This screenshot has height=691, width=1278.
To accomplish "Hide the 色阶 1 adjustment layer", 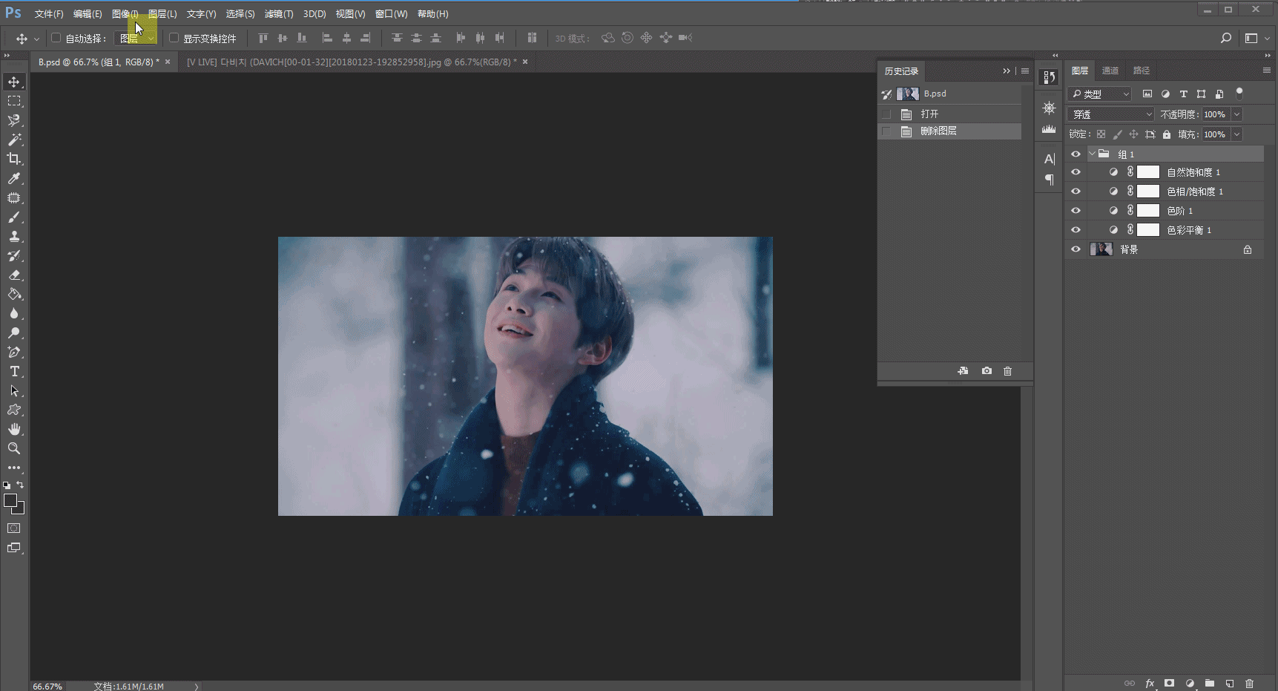I will click(1076, 211).
